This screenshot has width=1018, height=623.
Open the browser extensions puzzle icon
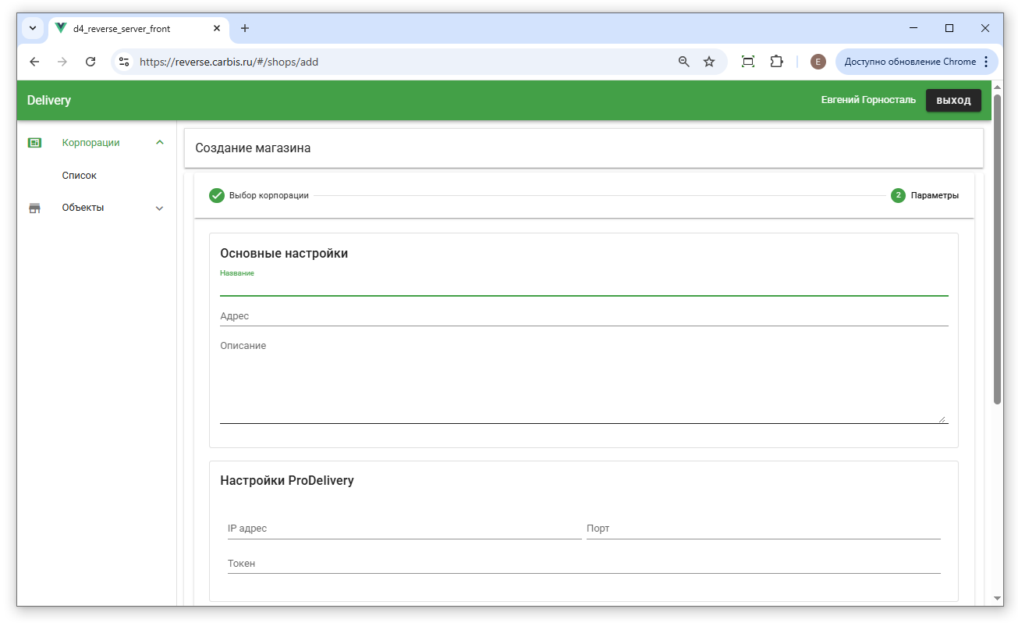pyautogui.click(x=776, y=62)
